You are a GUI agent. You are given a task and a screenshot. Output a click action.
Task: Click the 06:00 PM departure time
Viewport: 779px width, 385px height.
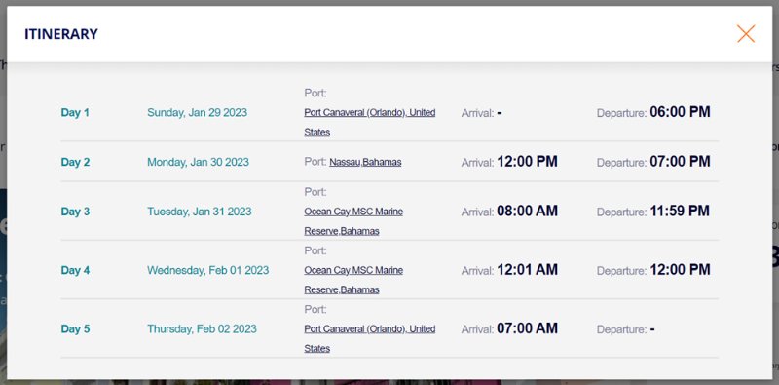(680, 112)
